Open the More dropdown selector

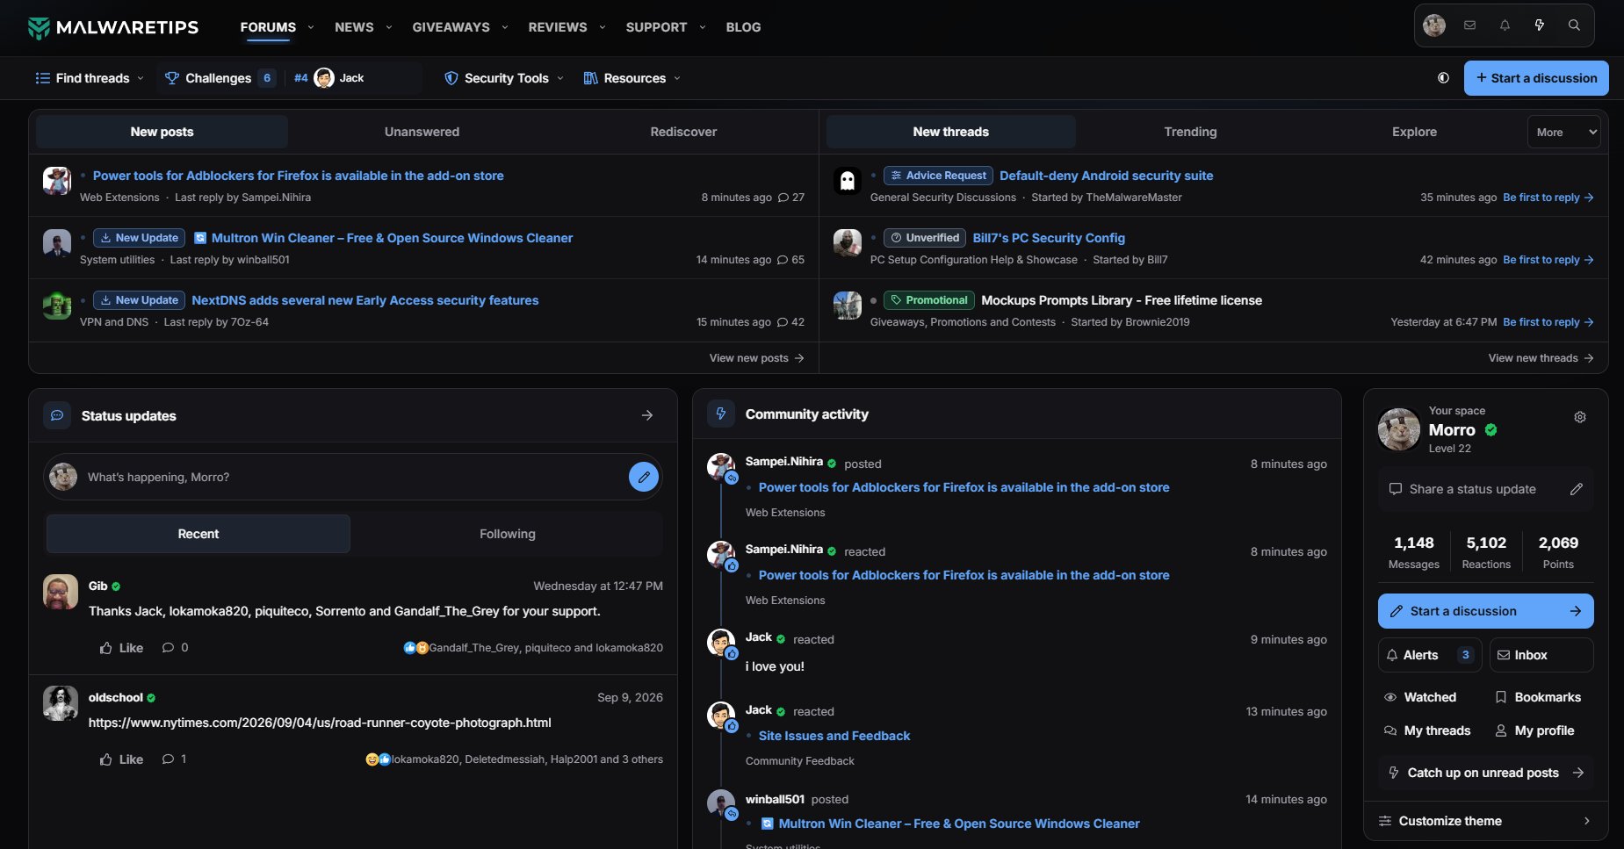(1564, 132)
